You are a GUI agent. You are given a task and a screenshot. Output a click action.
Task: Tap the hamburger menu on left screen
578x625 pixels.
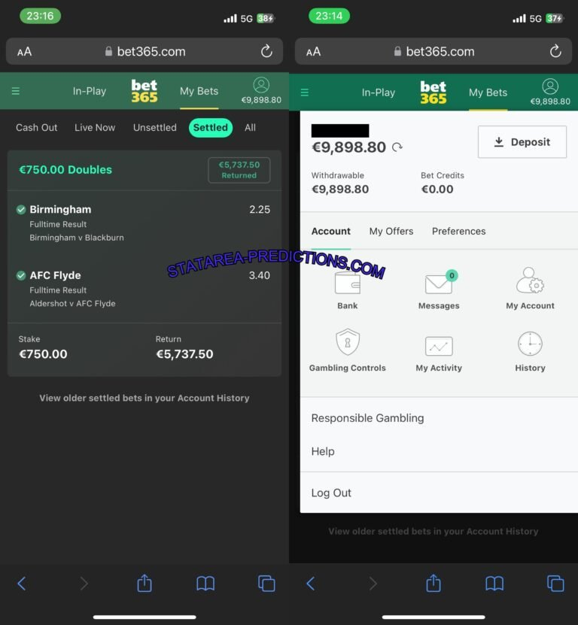pyautogui.click(x=16, y=92)
